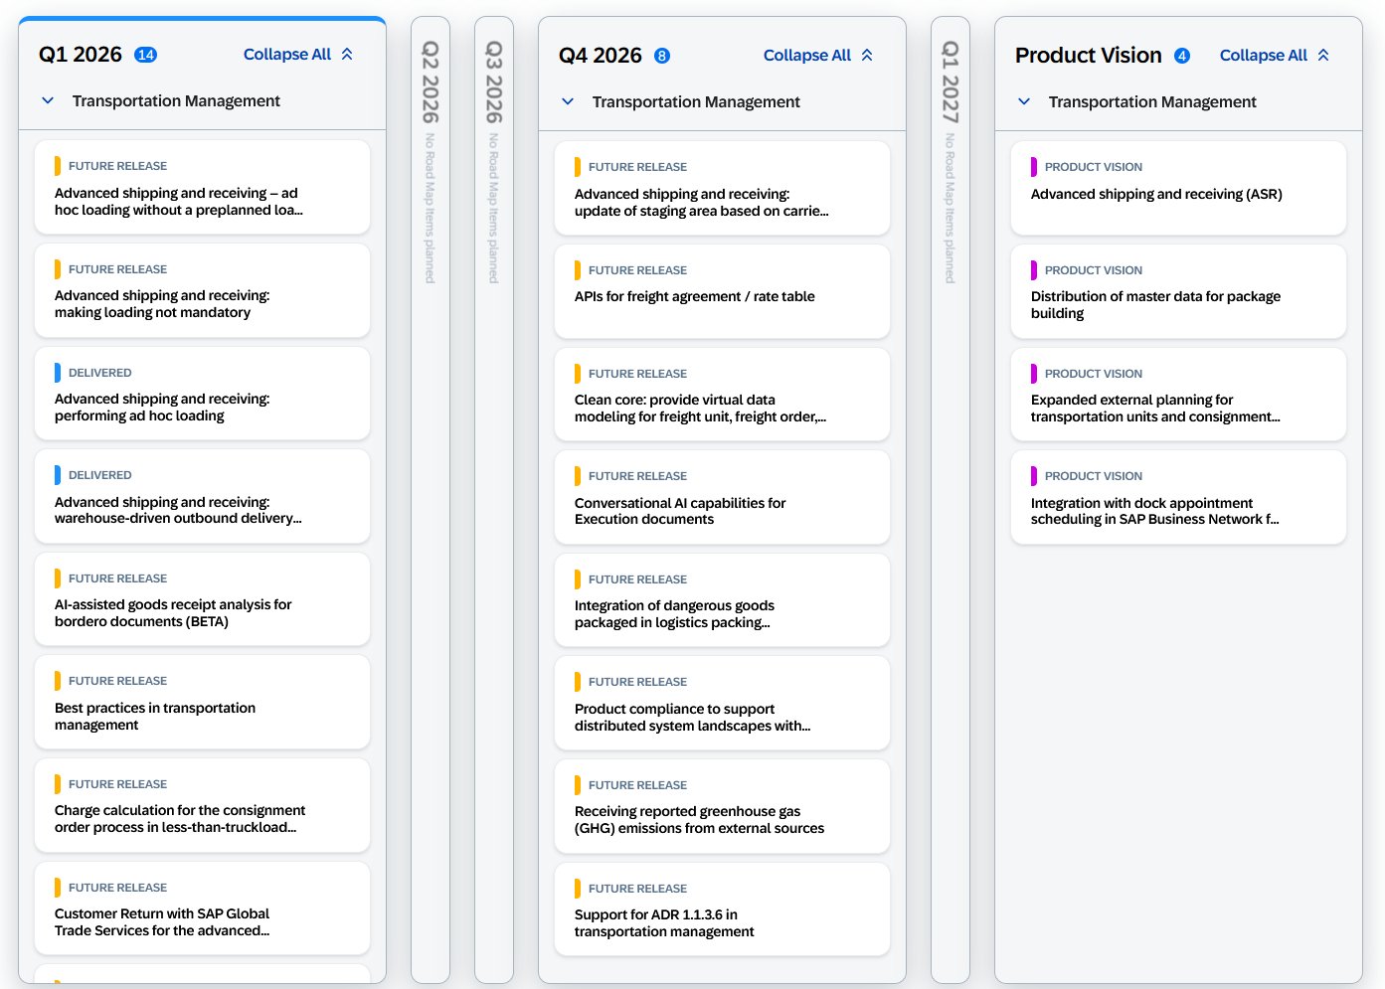The height and width of the screenshot is (989, 1385).
Task: Click the Q1 2026 item count badge 14
Action: click(x=146, y=55)
